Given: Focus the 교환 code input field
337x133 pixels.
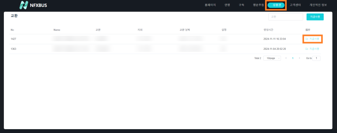Looking at the screenshot, I should pyautogui.click(x=286, y=17).
